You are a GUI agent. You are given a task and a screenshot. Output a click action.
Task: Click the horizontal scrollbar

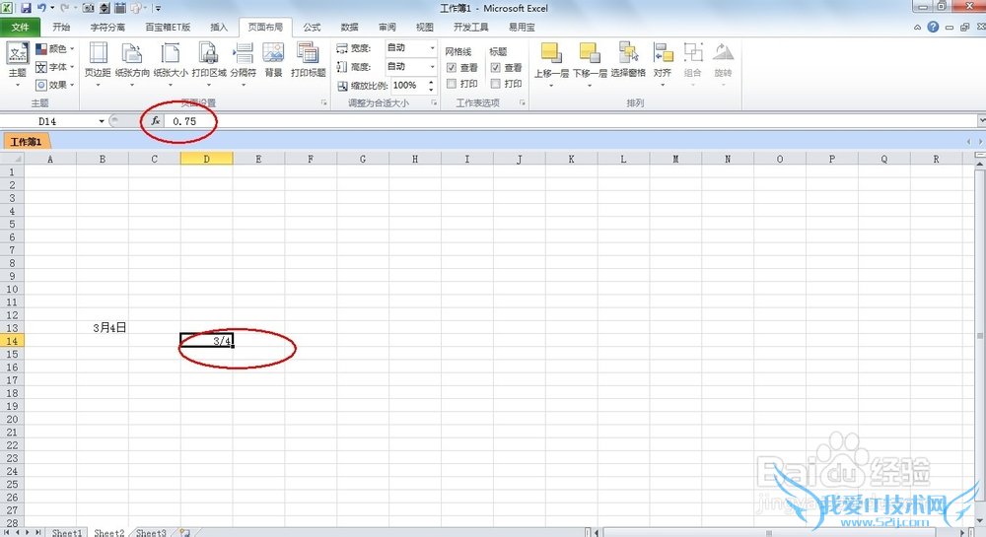tap(769, 533)
